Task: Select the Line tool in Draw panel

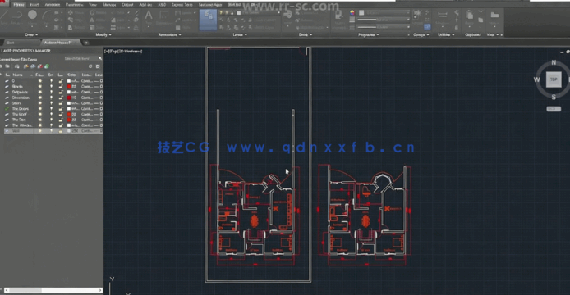Action: click(5, 16)
